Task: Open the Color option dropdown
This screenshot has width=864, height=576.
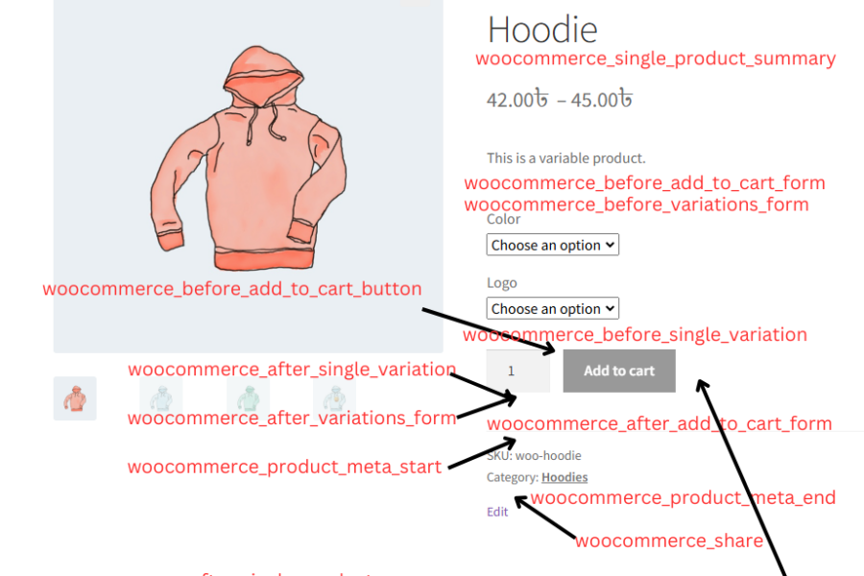Action: (x=552, y=245)
